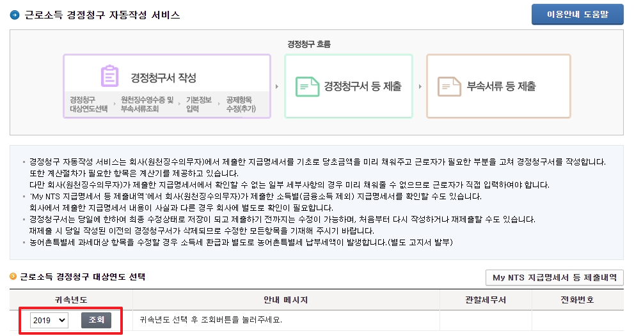Click the 경정청구서 등 제출 step box
Viewport: 634px width, 336px height.
click(x=349, y=86)
